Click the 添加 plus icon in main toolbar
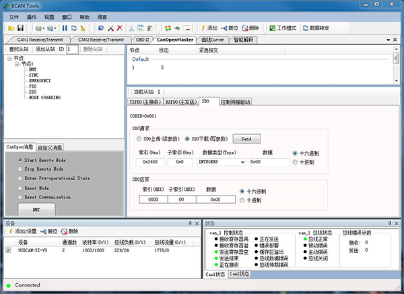Image resolution: width=404 pixels, height=294 pixels. tap(209, 28)
